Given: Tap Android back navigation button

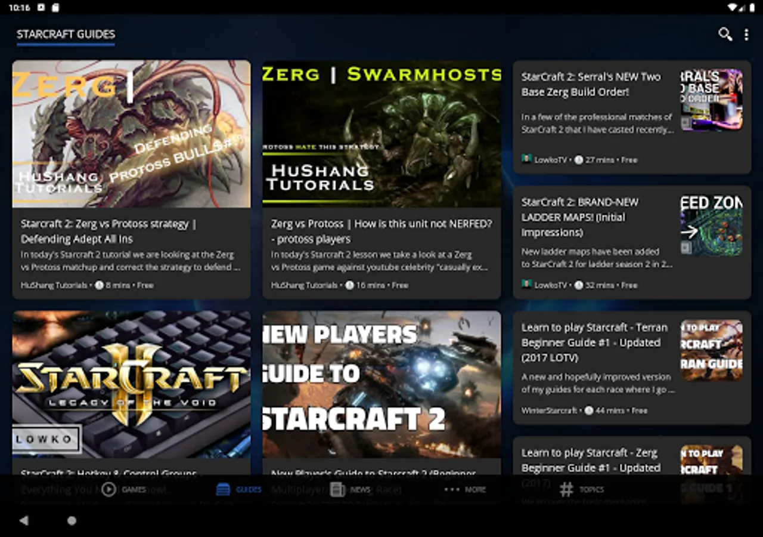Looking at the screenshot, I should click(x=24, y=520).
